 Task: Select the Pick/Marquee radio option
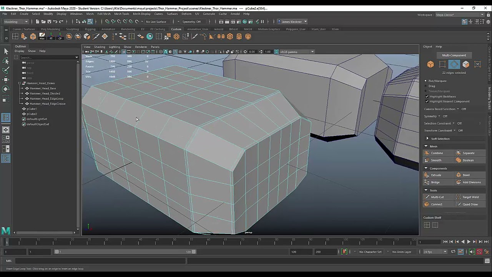[426, 81]
